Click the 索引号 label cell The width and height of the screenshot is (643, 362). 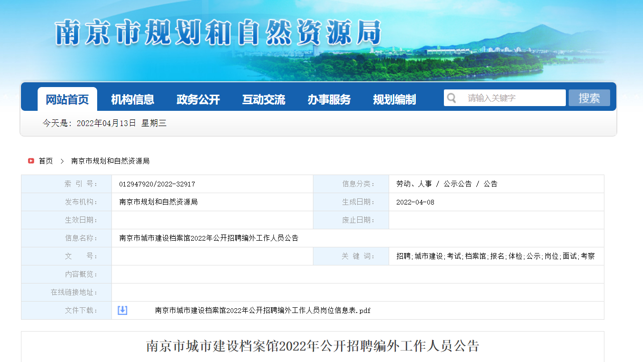[x=67, y=184]
